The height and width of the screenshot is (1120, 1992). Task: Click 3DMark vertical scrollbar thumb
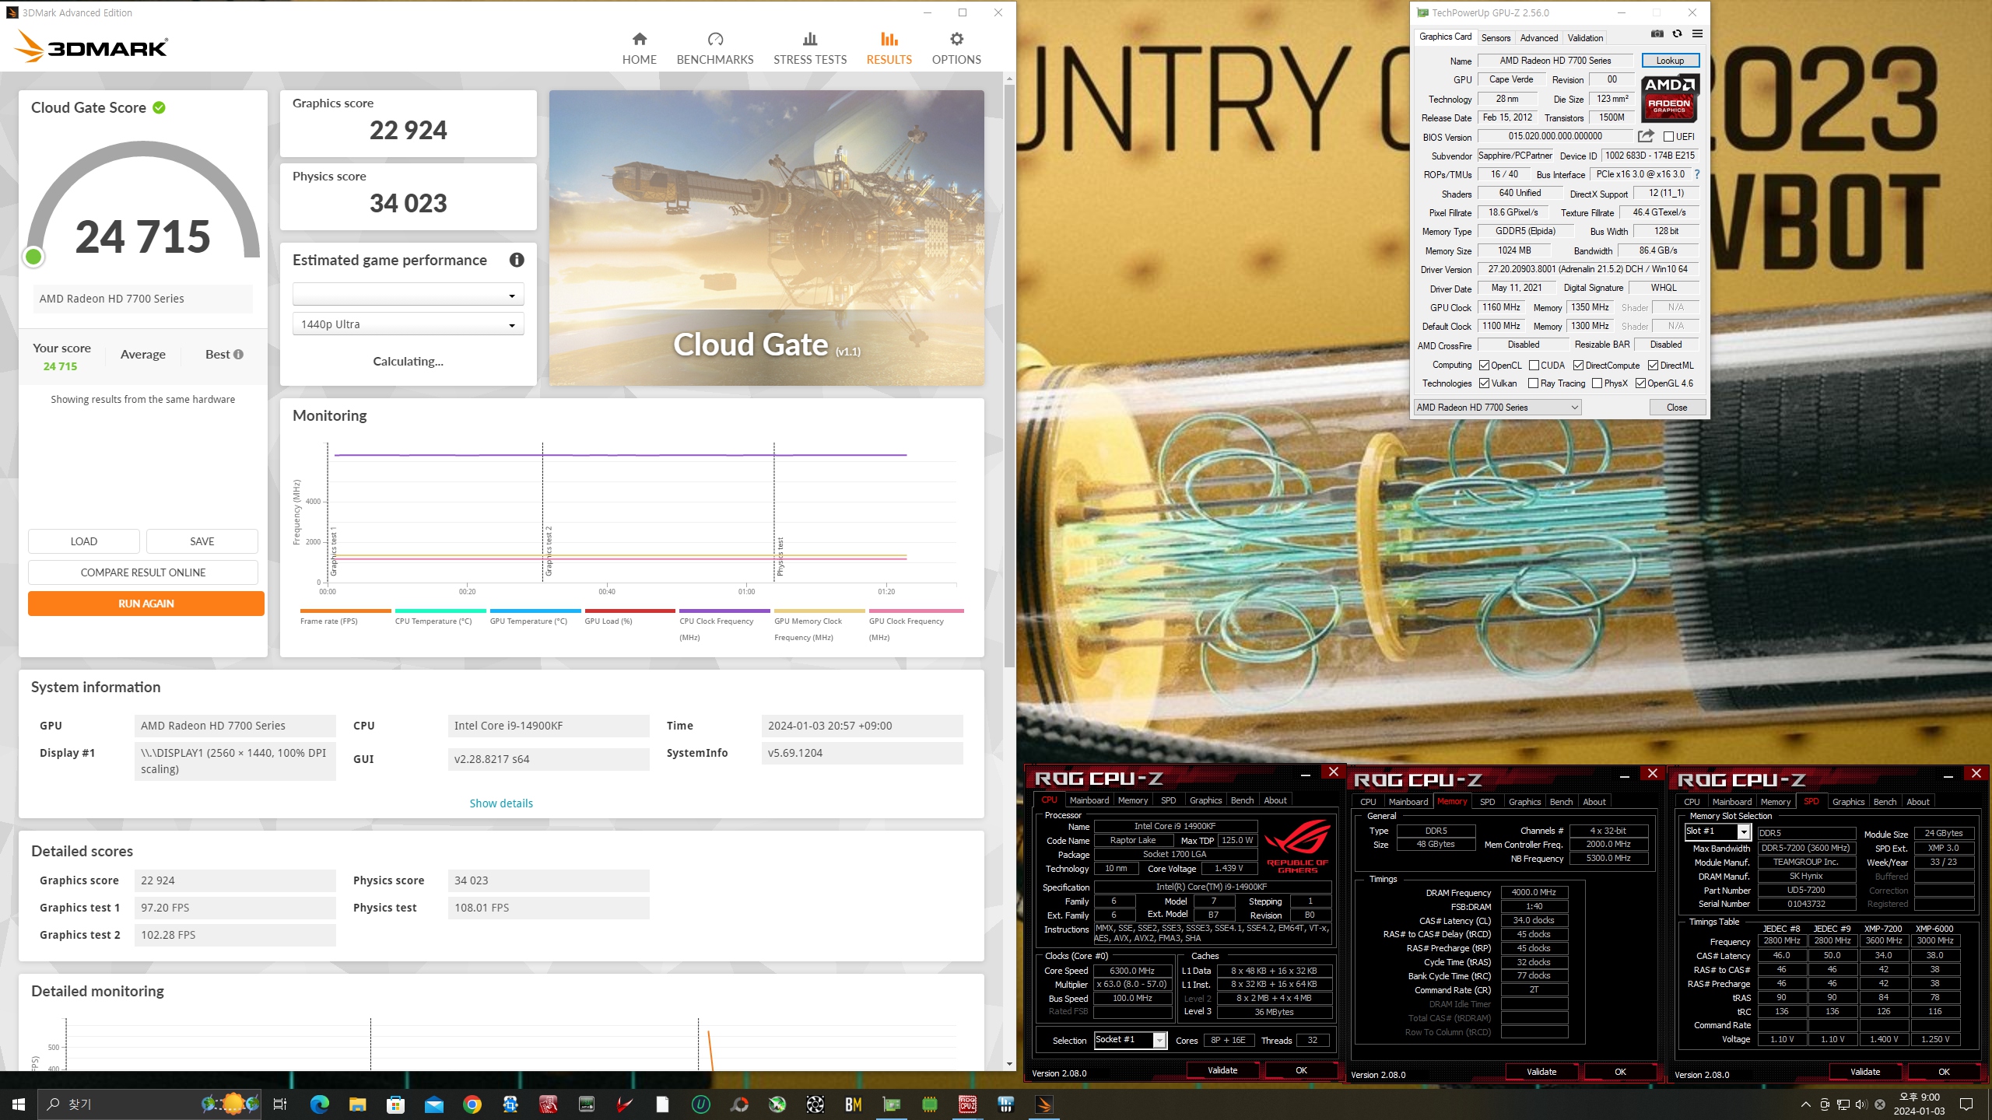[1009, 376]
